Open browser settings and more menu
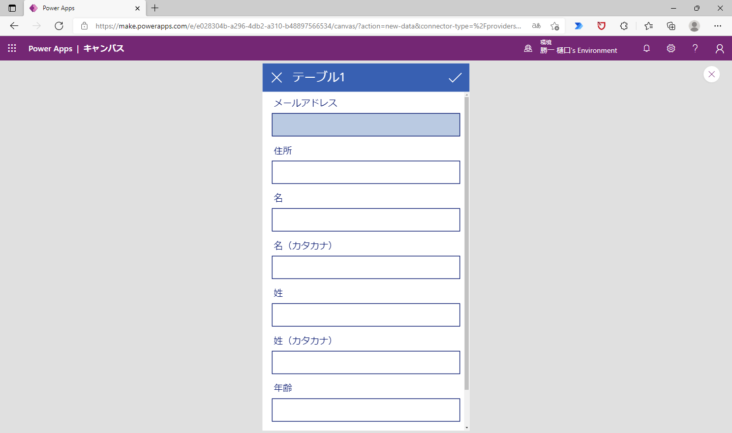Screen dimensions: 732x433 click(718, 26)
